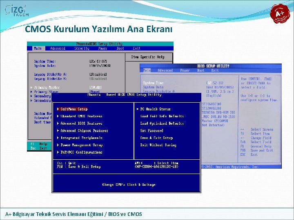Select Main tab in AMI BIOS Setup Utility
This screenshot has height=220, width=294.
pos(147,70)
